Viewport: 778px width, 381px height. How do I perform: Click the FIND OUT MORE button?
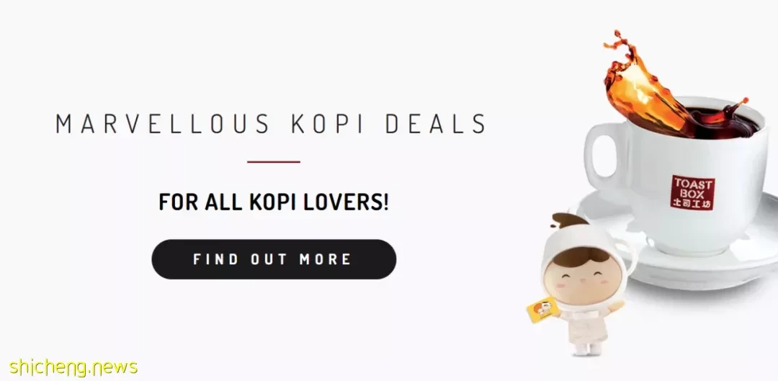coord(274,259)
